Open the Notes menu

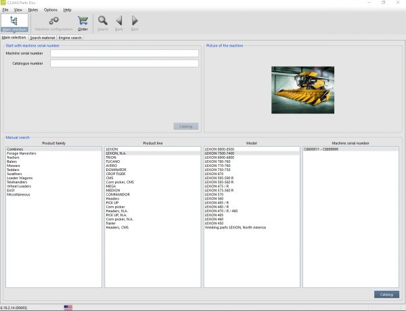tap(33, 10)
